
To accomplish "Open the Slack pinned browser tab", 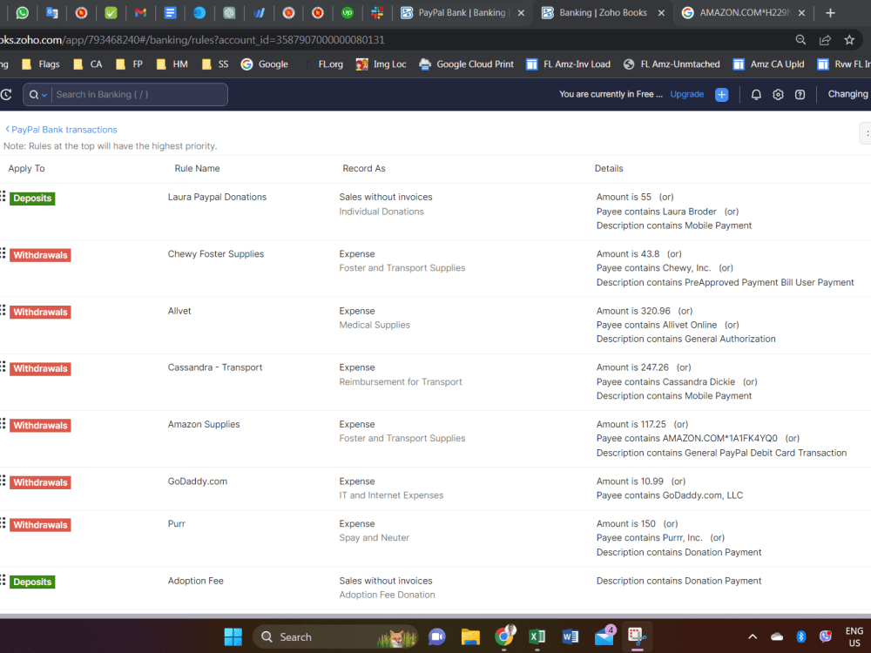I will pyautogui.click(x=377, y=12).
